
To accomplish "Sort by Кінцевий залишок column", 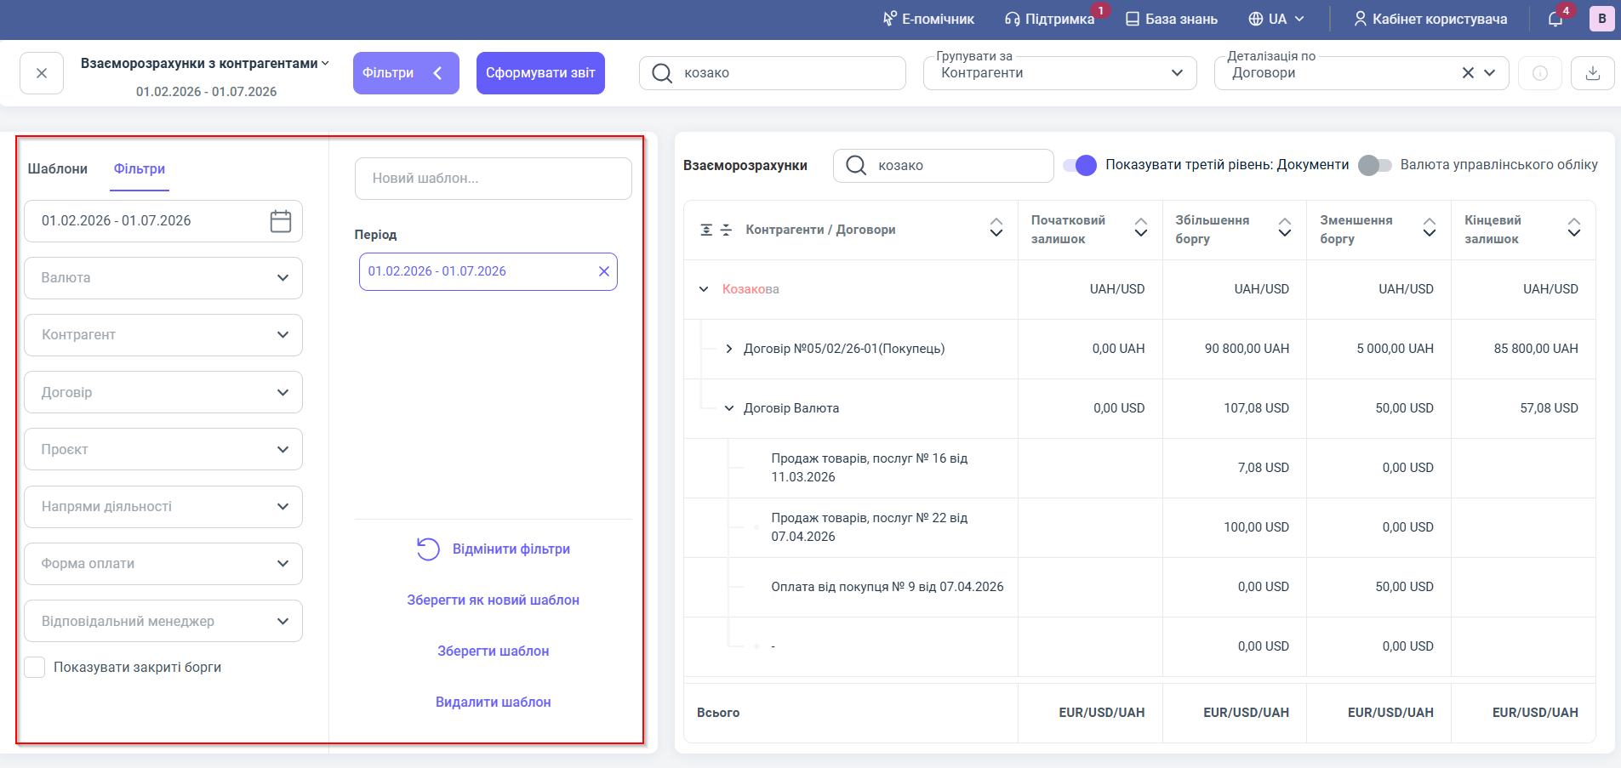I will 1574,227.
